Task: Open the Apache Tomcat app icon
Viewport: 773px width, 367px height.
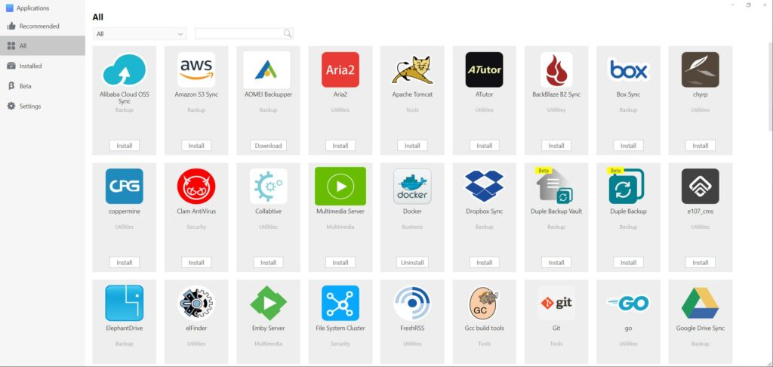Action: (x=412, y=70)
